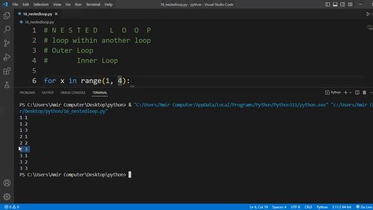Click line number 5 in gutter

34,71
